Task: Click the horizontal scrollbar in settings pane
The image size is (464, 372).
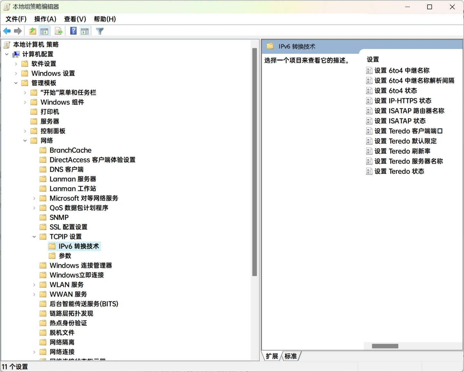Action: pyautogui.click(x=385, y=346)
